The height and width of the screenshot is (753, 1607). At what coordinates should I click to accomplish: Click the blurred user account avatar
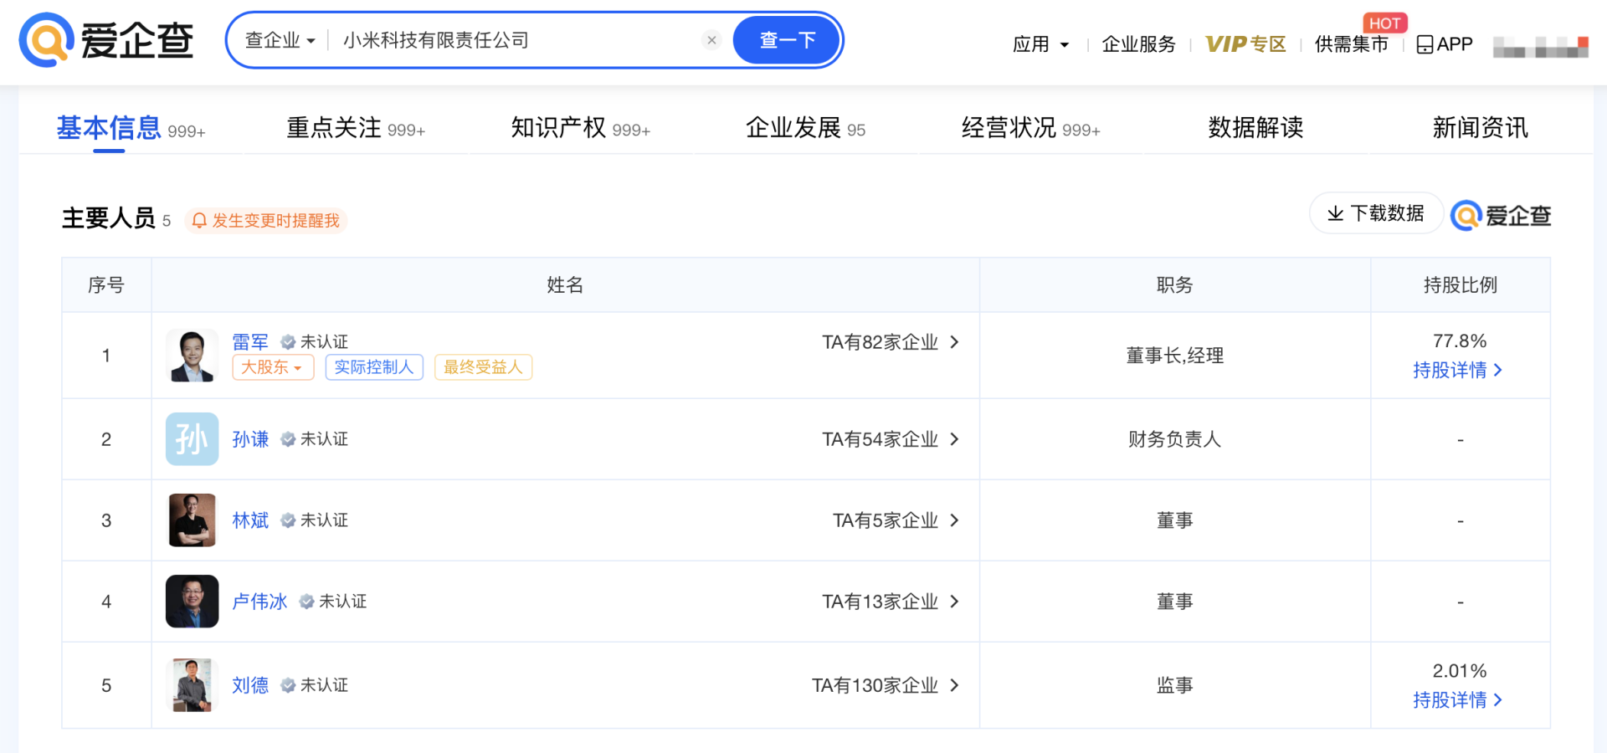pos(1540,47)
